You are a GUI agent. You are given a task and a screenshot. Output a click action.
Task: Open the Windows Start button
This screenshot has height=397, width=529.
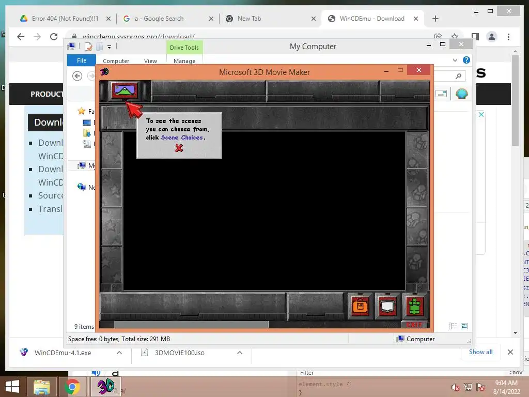pos(12,387)
